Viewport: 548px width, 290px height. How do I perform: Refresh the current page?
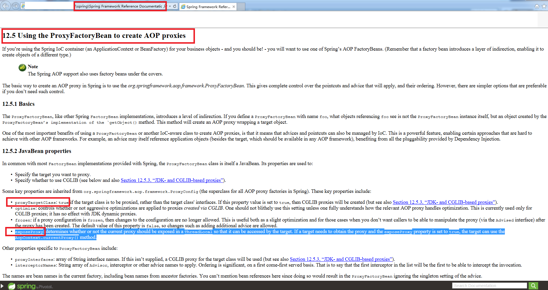pos(175,6)
